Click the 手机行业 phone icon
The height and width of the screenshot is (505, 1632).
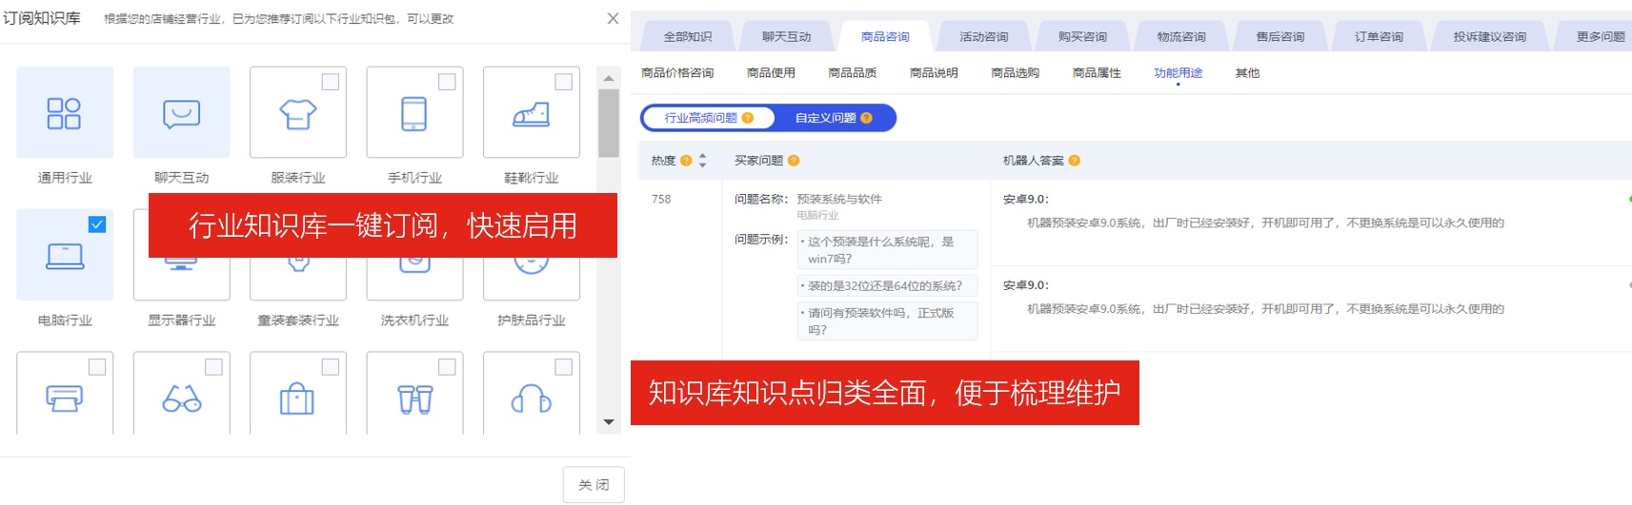click(x=414, y=114)
